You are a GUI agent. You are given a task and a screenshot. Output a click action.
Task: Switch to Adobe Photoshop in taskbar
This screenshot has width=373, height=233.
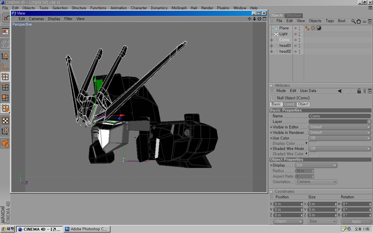pyautogui.click(x=87, y=229)
